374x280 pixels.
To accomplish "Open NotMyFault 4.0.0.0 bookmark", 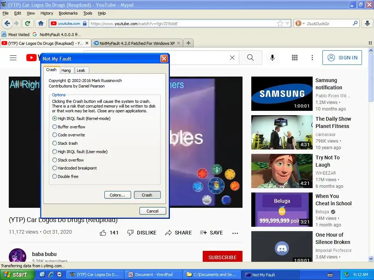I will [57, 35].
